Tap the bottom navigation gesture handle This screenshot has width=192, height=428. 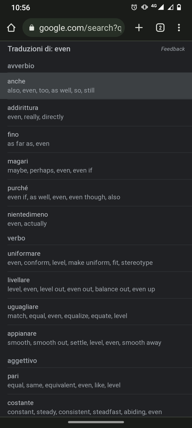point(96,422)
